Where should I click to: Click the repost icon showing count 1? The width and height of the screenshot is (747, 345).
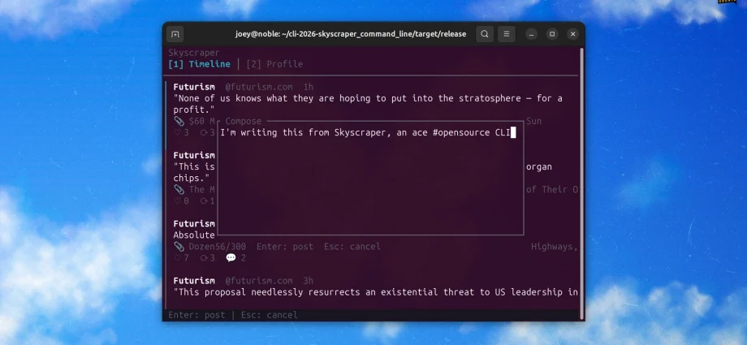[x=204, y=201]
